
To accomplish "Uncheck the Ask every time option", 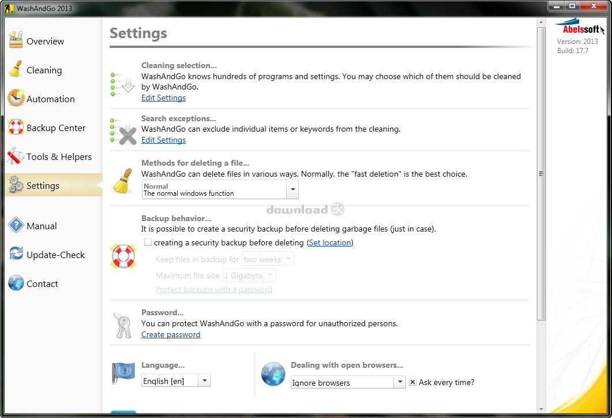I will click(412, 382).
